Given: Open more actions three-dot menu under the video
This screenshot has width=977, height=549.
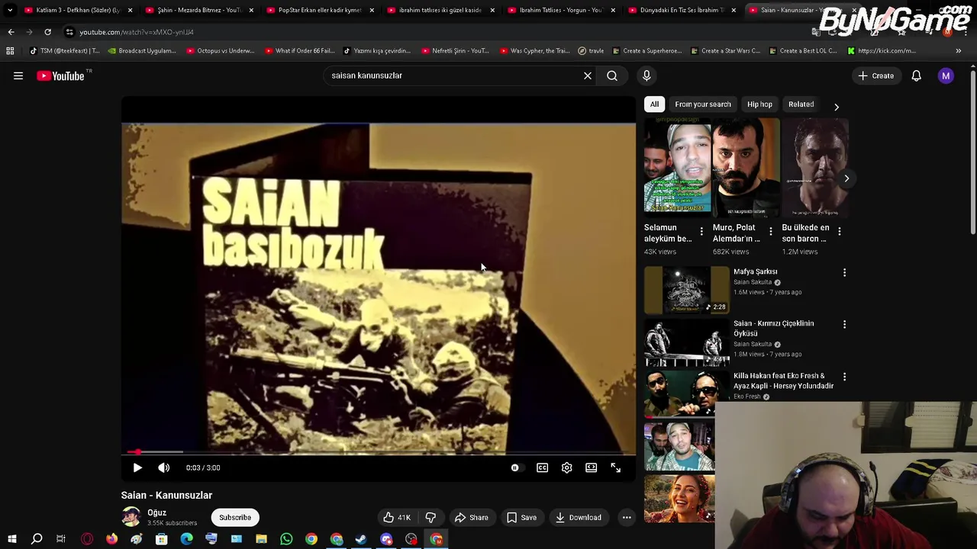Looking at the screenshot, I should [x=627, y=518].
